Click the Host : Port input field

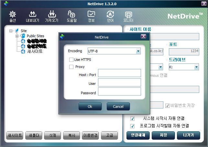pos(119,73)
